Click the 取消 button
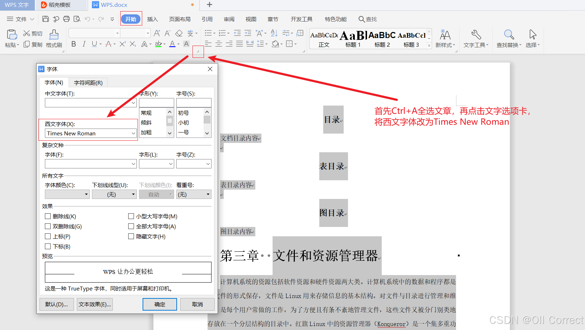Image resolution: width=585 pixels, height=330 pixels. (198, 304)
